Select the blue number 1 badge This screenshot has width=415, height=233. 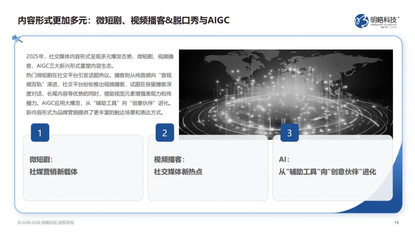(40, 133)
